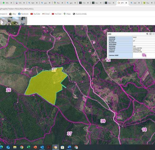155x150 pixels.
Task: Open PowerPoint from the taskbar
Action: coord(35,147)
